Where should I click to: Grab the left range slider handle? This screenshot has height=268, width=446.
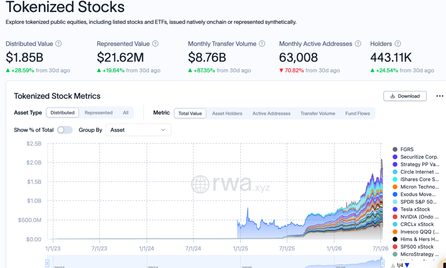pos(47,263)
